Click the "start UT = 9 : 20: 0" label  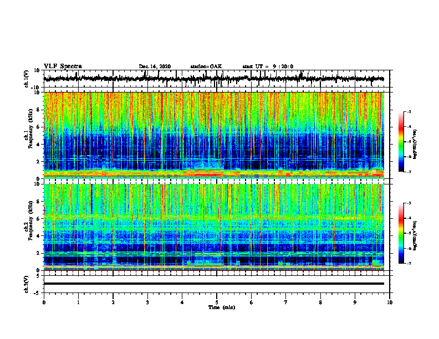[x=268, y=66]
